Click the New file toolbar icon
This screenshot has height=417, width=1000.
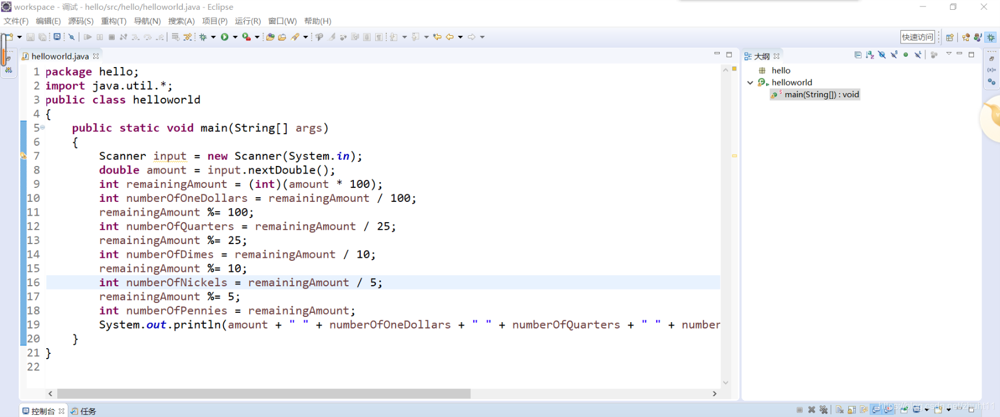pyautogui.click(x=9, y=37)
